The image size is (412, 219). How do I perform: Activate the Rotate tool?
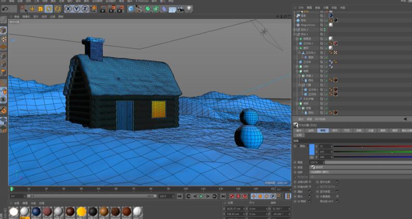(x=48, y=9)
